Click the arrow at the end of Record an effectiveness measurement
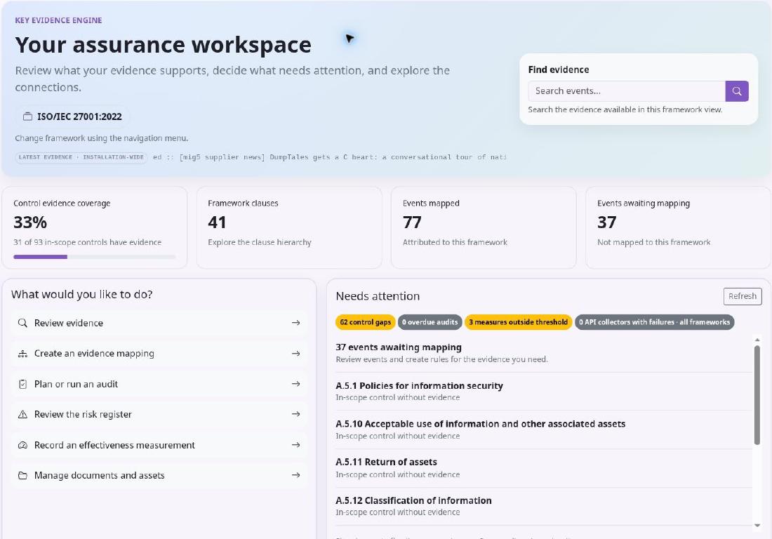 pyautogui.click(x=296, y=445)
